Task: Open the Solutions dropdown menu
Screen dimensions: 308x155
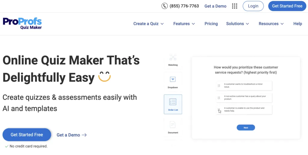Action: point(237,24)
